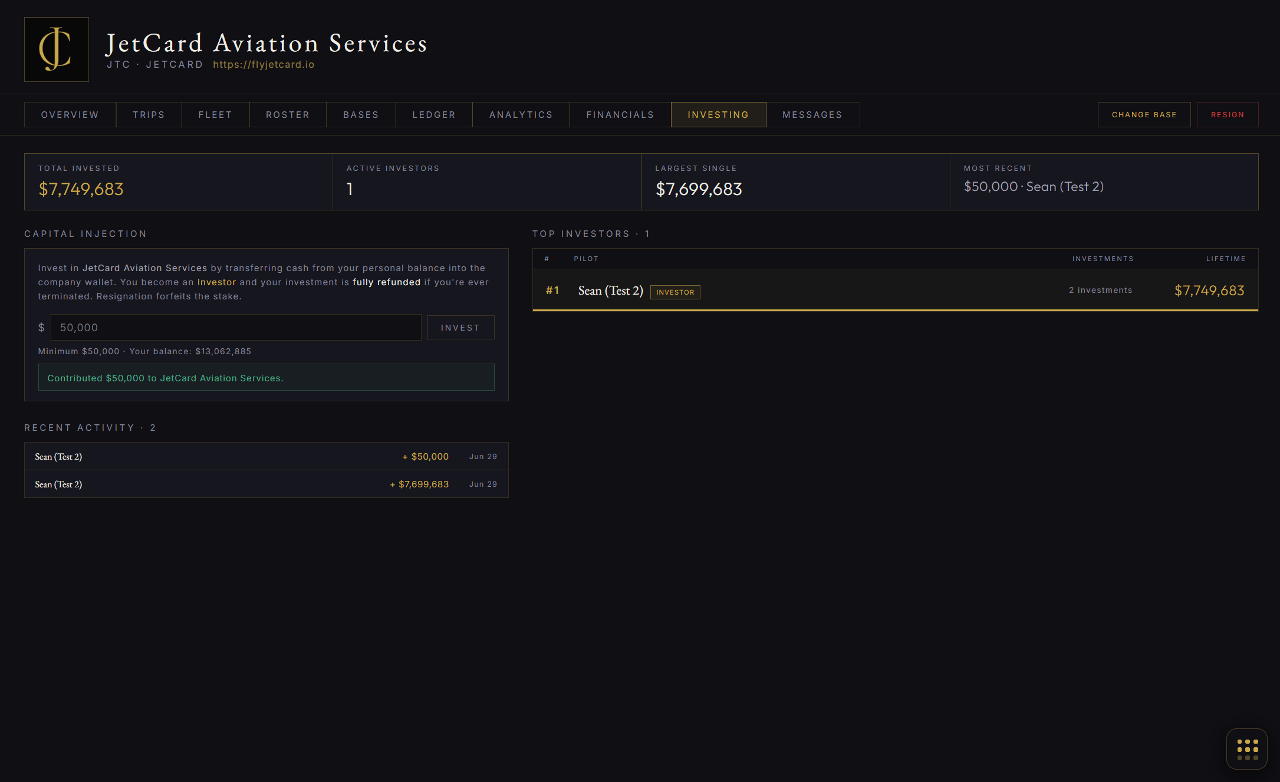The image size is (1280, 782).
Task: Click the Contributed $50,000 confirmation message
Action: [266, 378]
